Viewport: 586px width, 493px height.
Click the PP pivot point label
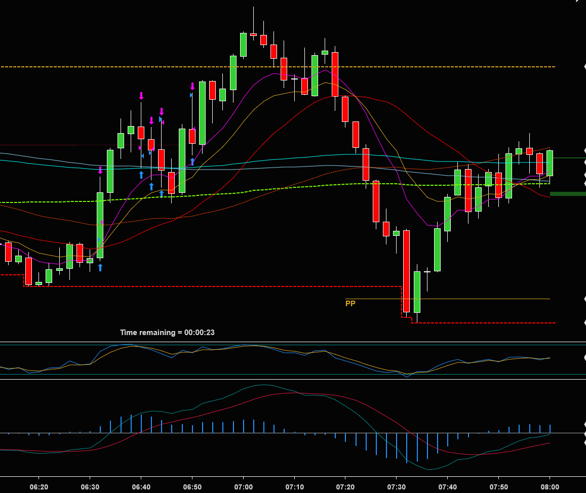(350, 303)
